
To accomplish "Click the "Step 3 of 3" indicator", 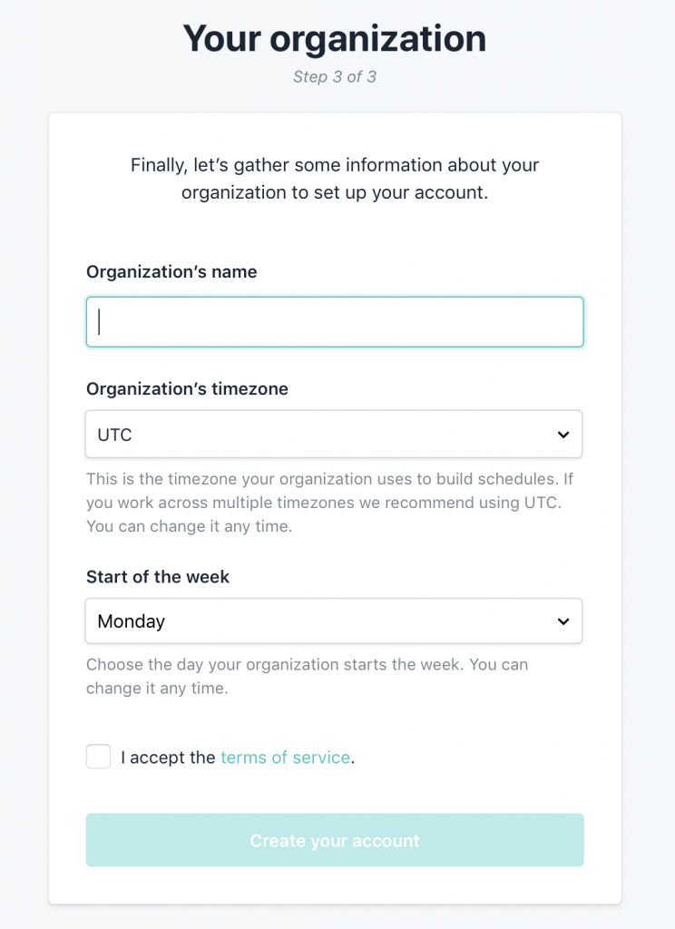I will 335,77.
